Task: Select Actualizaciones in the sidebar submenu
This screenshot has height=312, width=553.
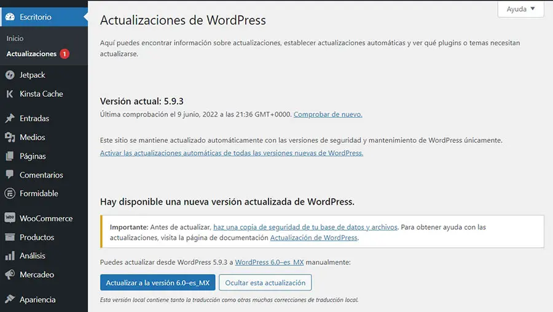Action: 31,54
